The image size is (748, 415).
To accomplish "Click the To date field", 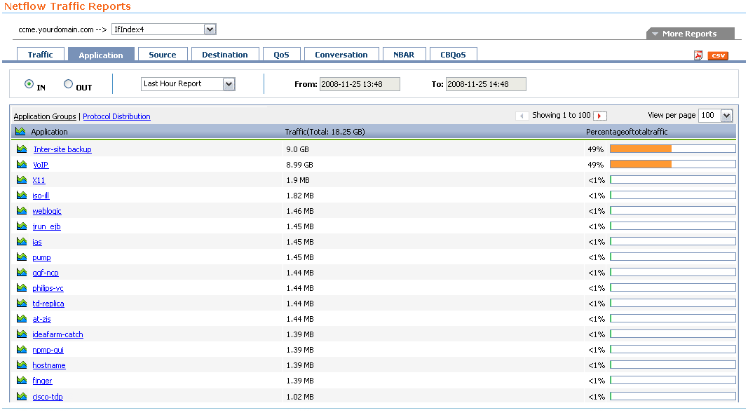I will coord(486,84).
